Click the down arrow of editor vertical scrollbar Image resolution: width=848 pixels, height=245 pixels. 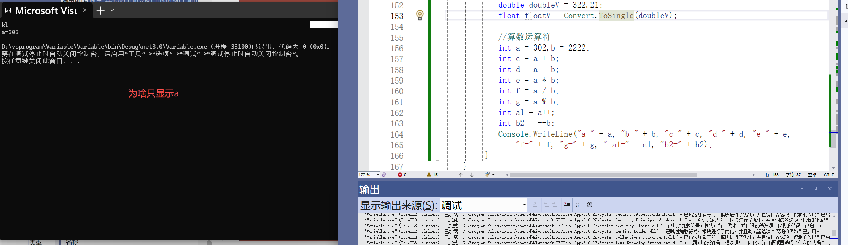pos(833,168)
